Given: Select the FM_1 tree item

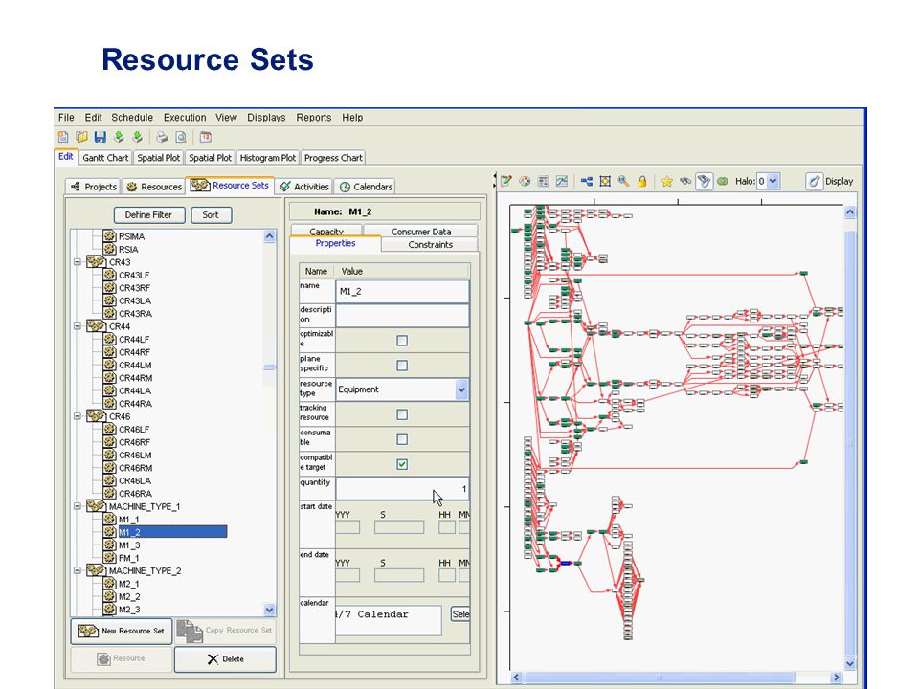Looking at the screenshot, I should (x=129, y=558).
